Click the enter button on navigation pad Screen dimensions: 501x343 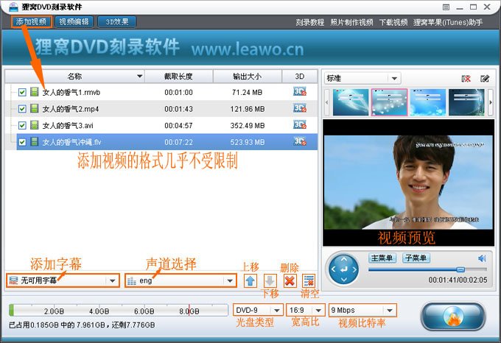pyautogui.click(x=344, y=269)
